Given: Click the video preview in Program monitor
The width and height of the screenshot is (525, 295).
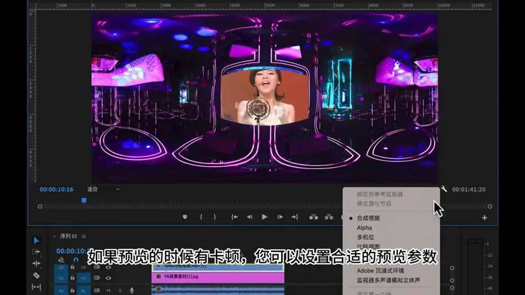Looking at the screenshot, I should [265, 98].
